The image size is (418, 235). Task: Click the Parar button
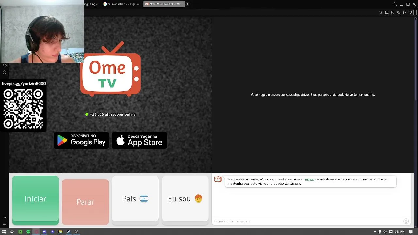pos(85,202)
